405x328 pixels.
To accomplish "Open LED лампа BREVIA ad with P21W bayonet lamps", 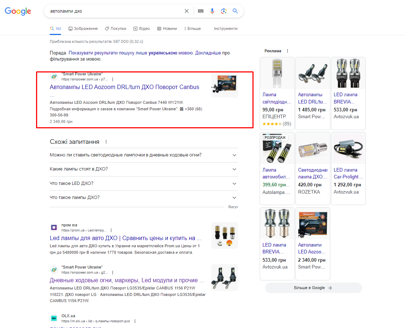I will click(x=277, y=244).
